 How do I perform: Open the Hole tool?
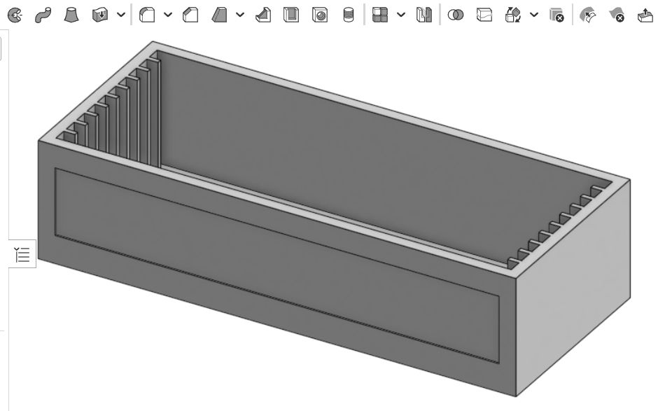coord(320,15)
